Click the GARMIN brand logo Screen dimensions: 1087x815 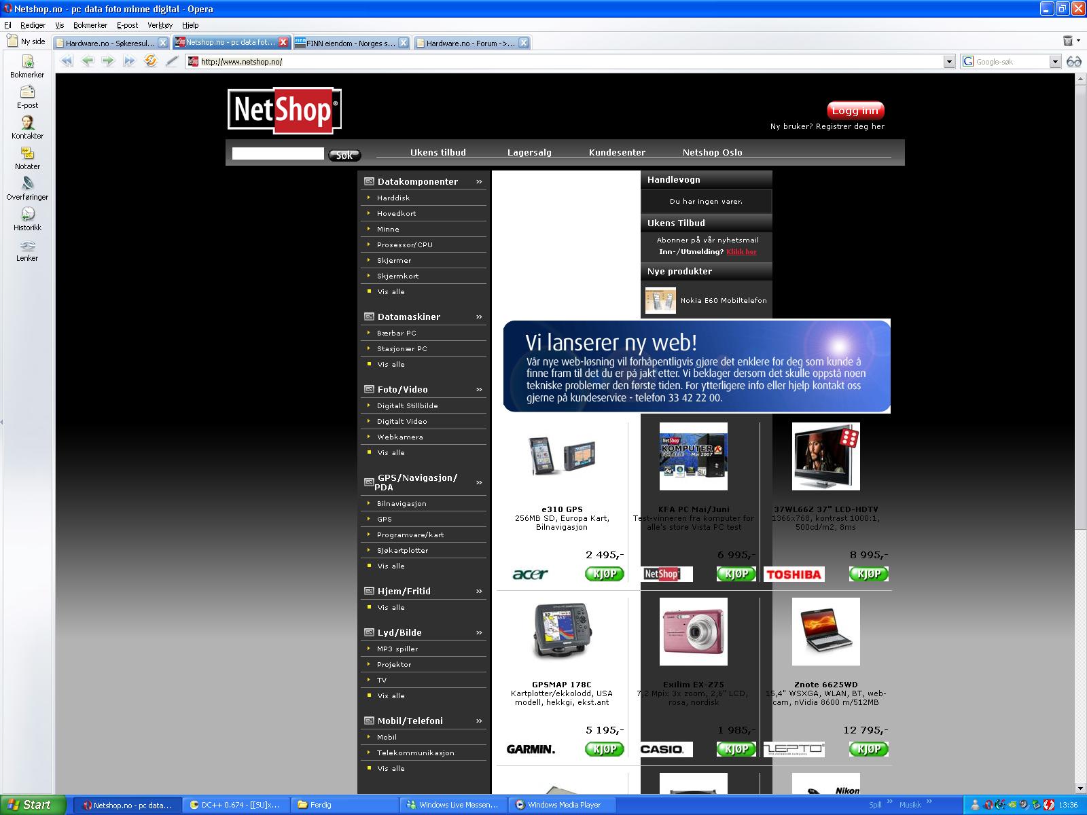531,749
